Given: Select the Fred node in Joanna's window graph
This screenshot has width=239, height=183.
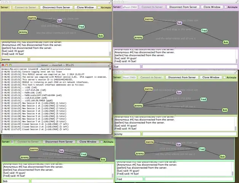Looking at the screenshot, I should (x=81, y=27).
